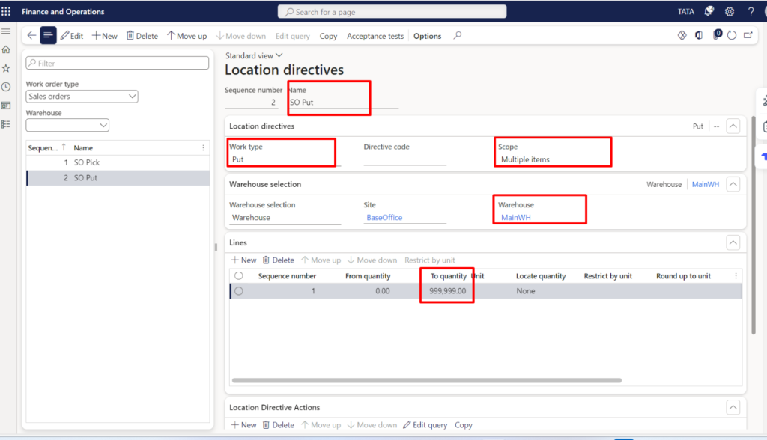
Task: Open Recent clock icon in sidebar
Action: click(x=6, y=87)
